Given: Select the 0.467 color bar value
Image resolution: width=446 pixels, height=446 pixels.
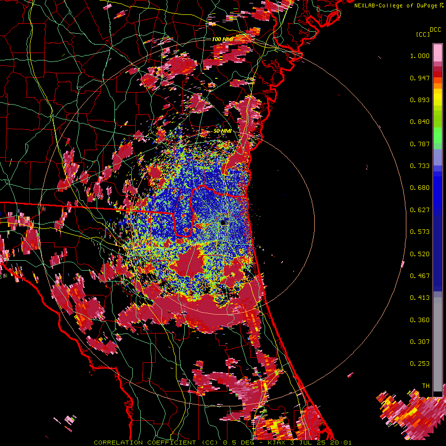Looking at the screenshot, I should coord(420,276).
